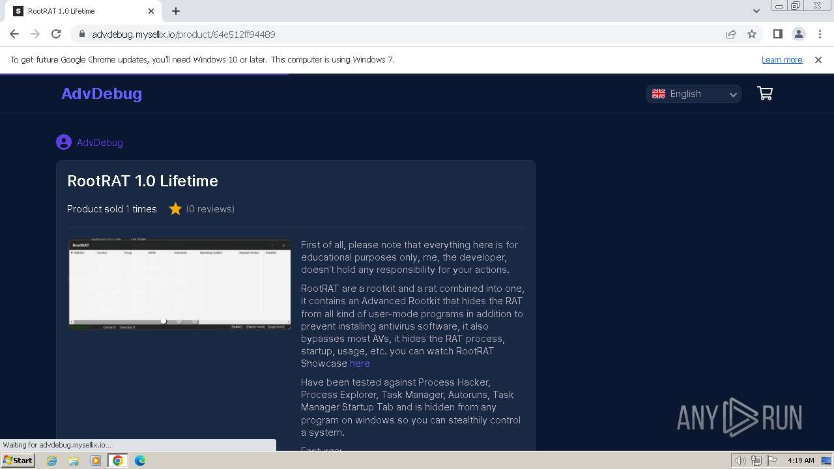Open the English language dropdown
The width and height of the screenshot is (834, 469).
694,94
